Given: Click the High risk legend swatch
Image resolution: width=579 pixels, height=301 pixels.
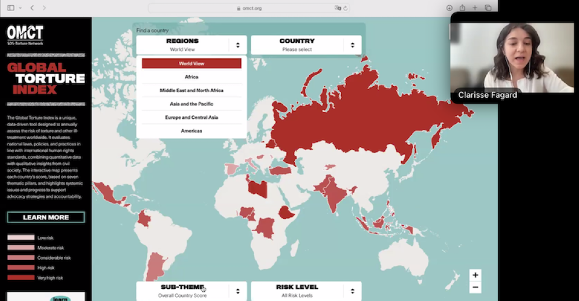Looking at the screenshot, I should [21, 267].
